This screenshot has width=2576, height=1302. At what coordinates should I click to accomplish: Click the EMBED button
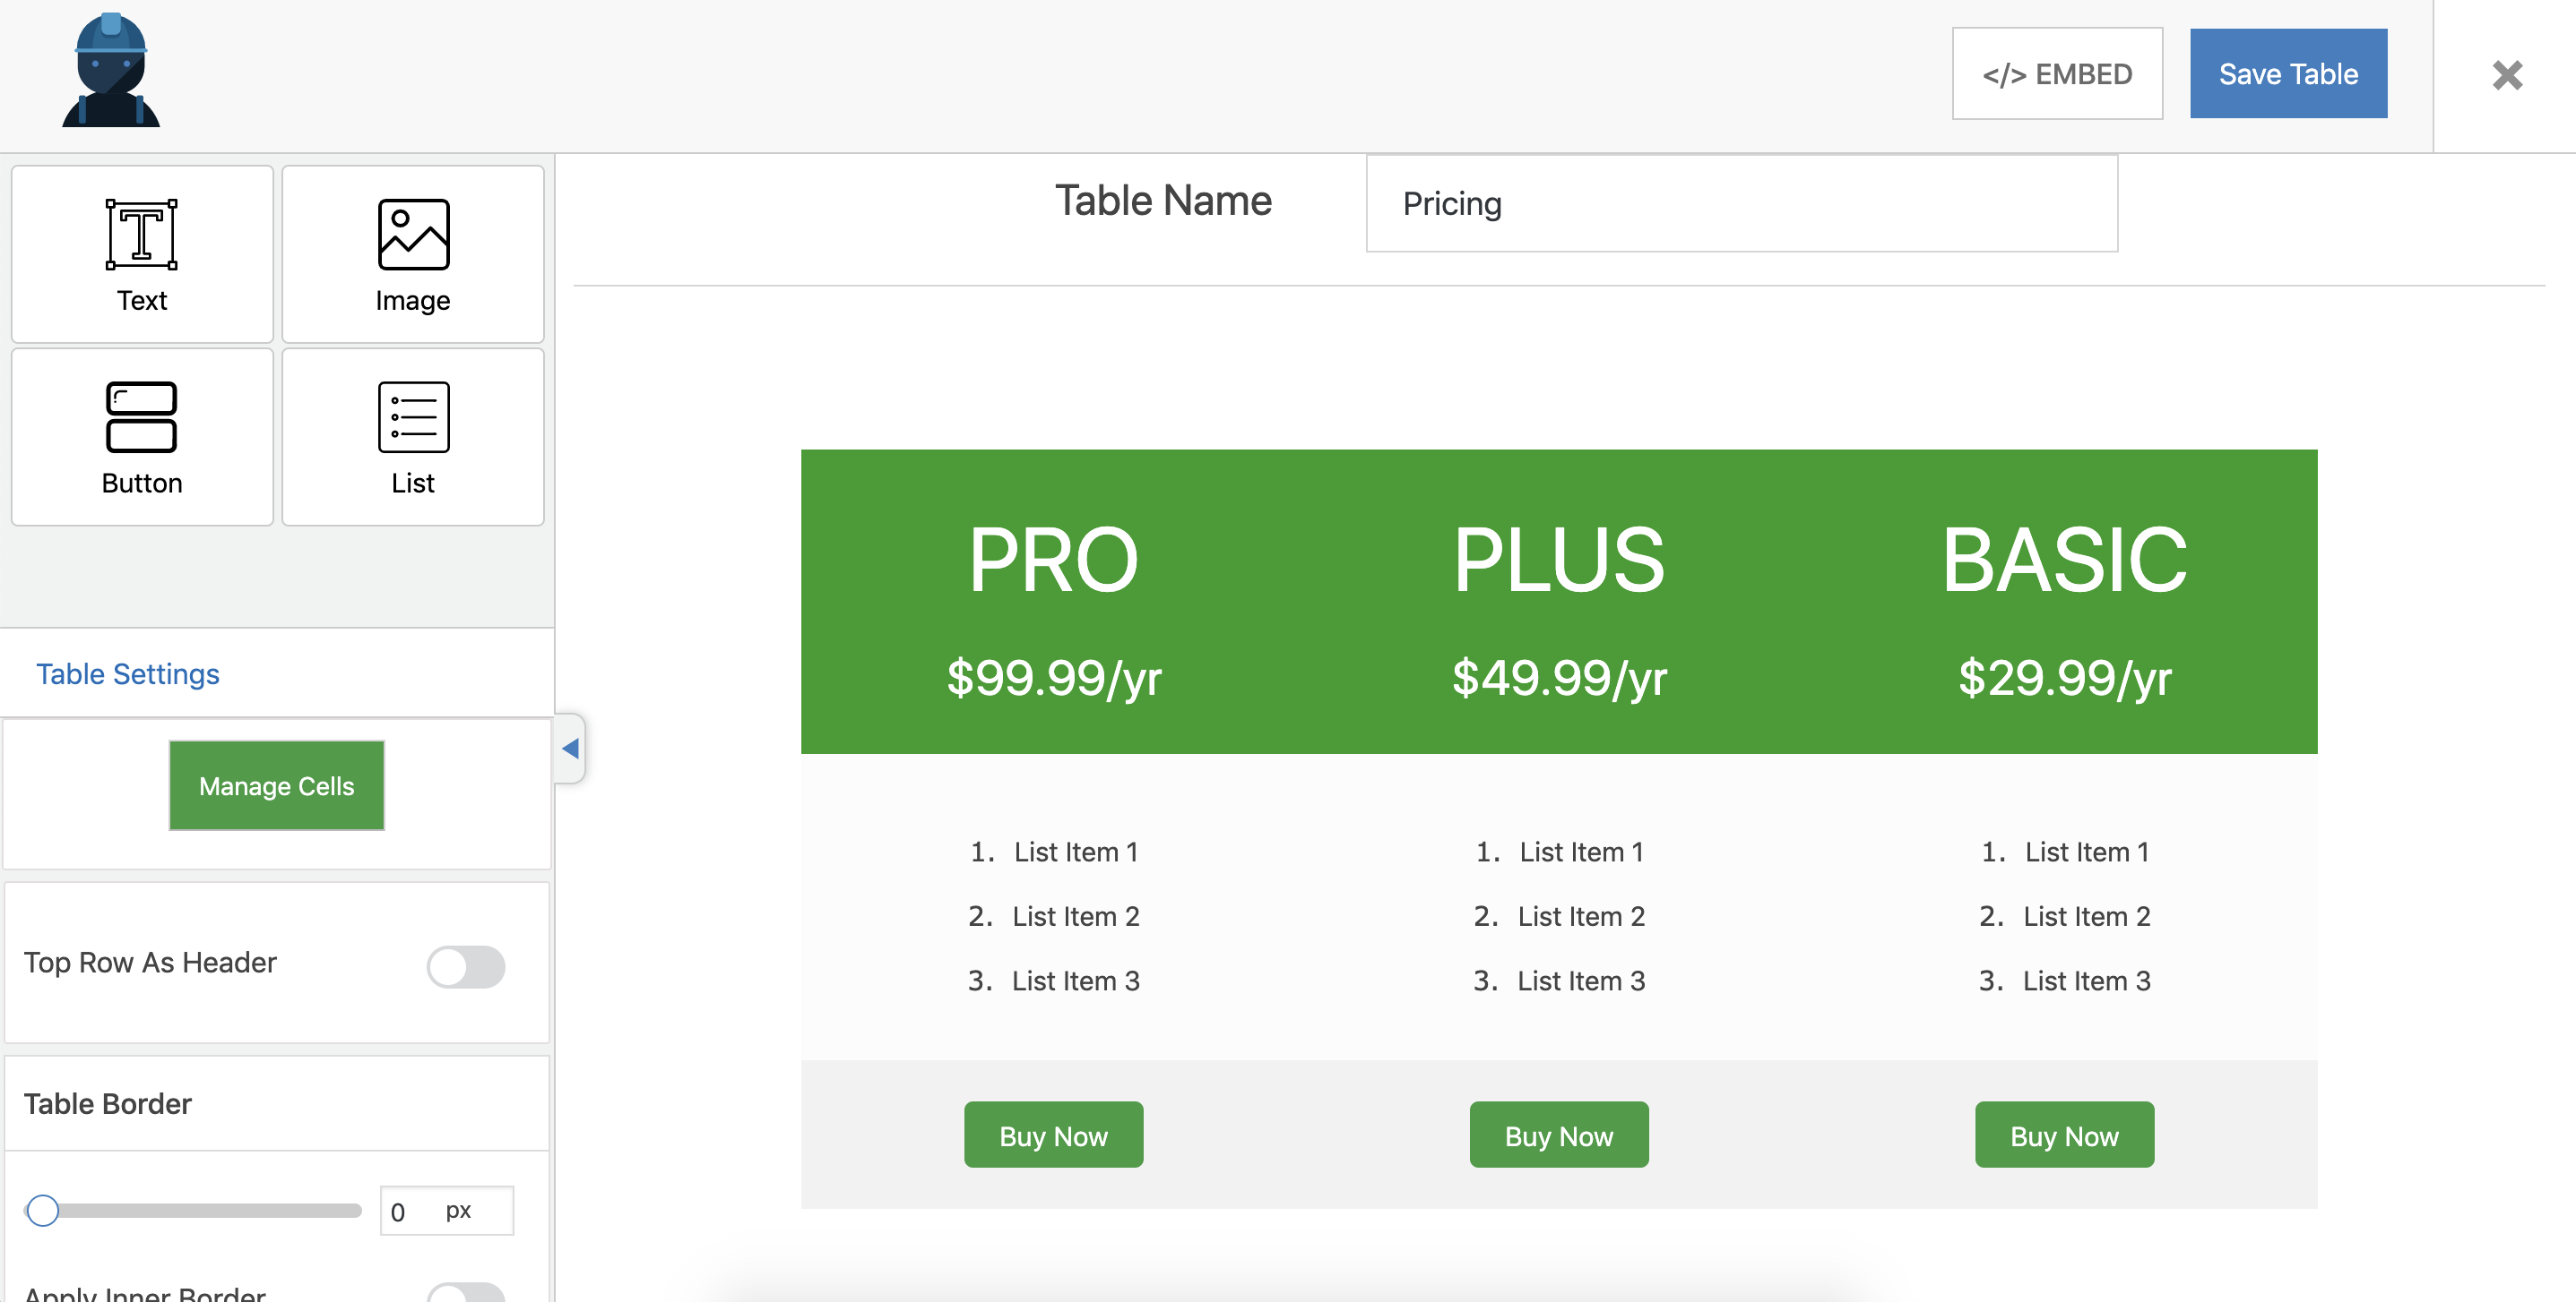pos(2056,74)
